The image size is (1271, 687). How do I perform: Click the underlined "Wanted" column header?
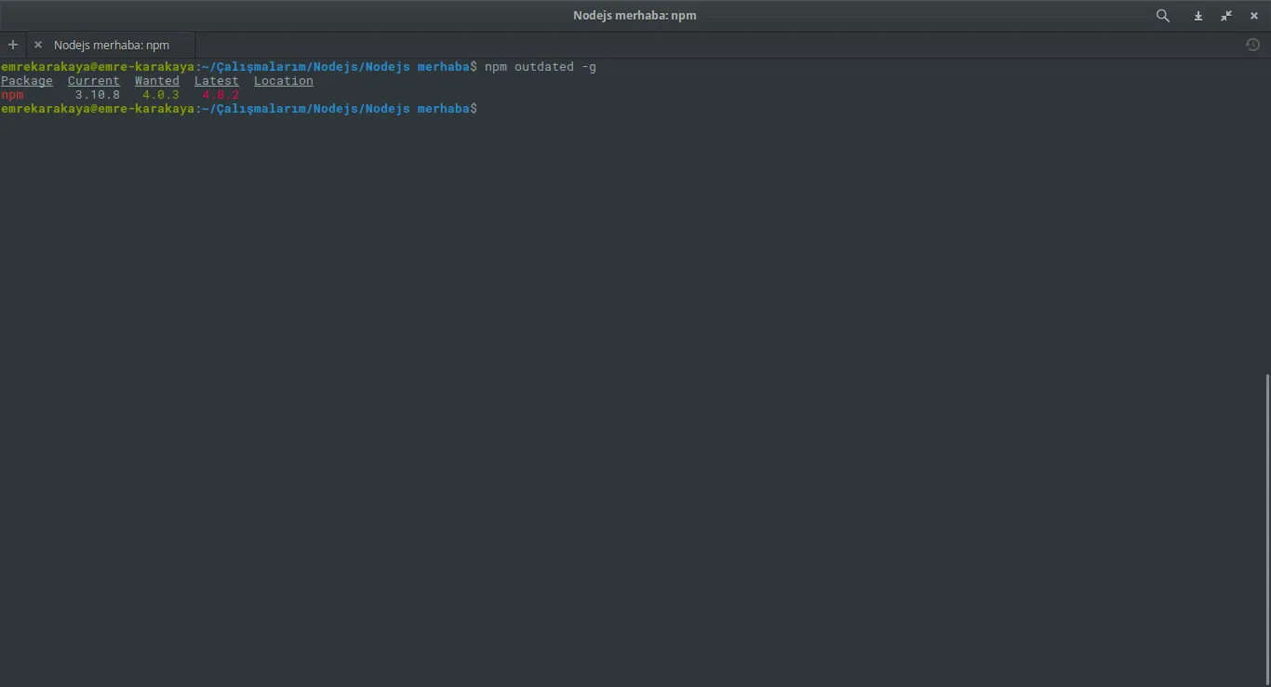pos(156,80)
